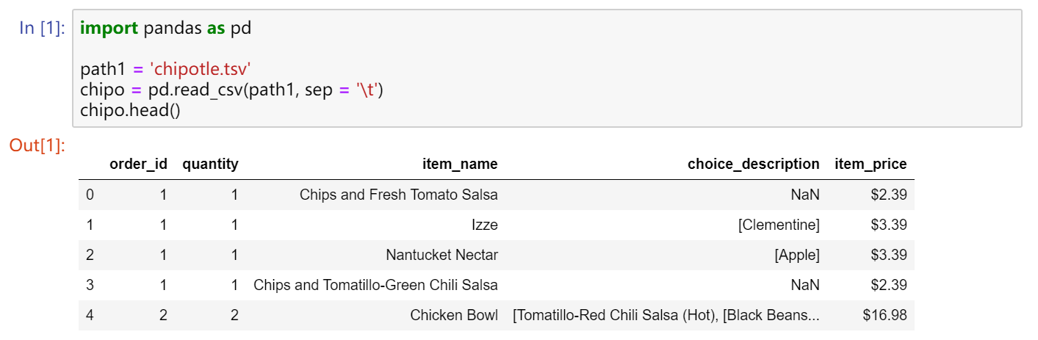1038x340 pixels.
Task: Click the chipo.head() line
Action: click(130, 110)
